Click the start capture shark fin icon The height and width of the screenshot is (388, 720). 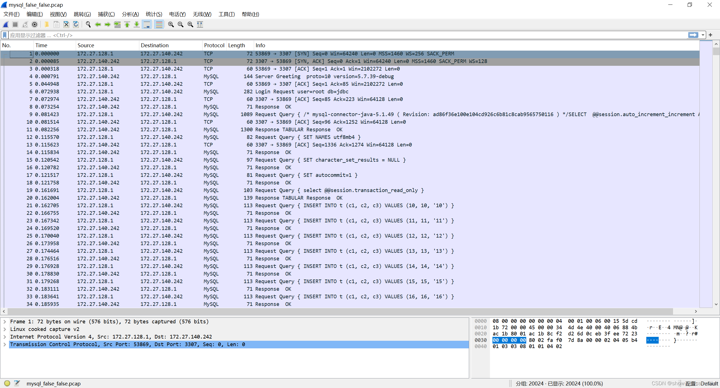click(x=6, y=24)
